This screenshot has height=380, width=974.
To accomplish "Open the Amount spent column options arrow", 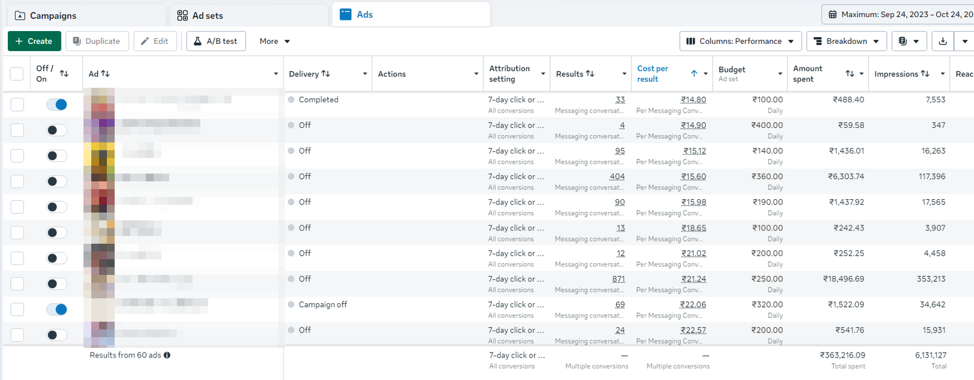I will 861,74.
